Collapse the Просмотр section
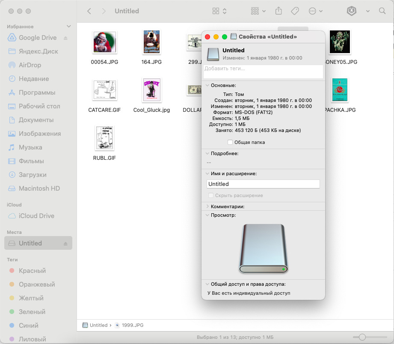This screenshot has width=394, height=344. pyautogui.click(x=207, y=215)
